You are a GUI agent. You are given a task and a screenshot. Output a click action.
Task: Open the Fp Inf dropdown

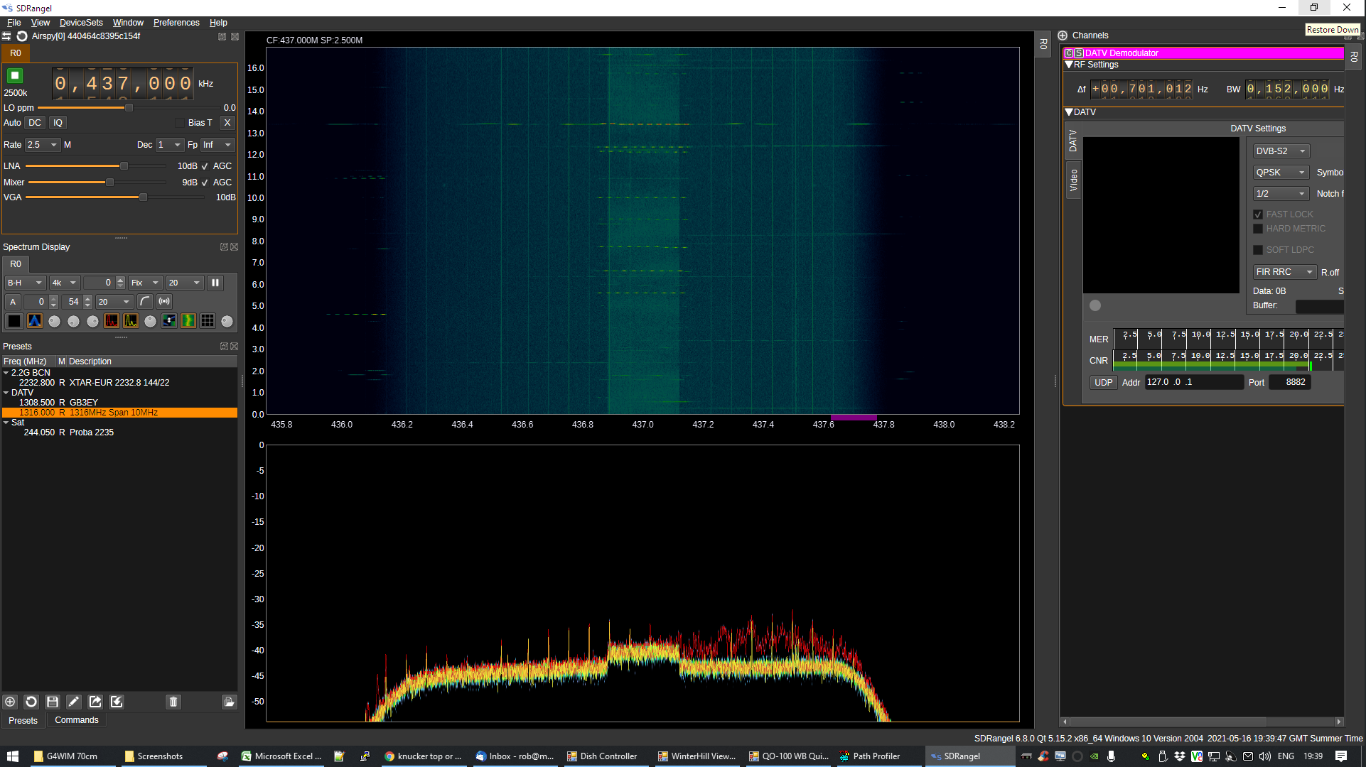(x=217, y=145)
